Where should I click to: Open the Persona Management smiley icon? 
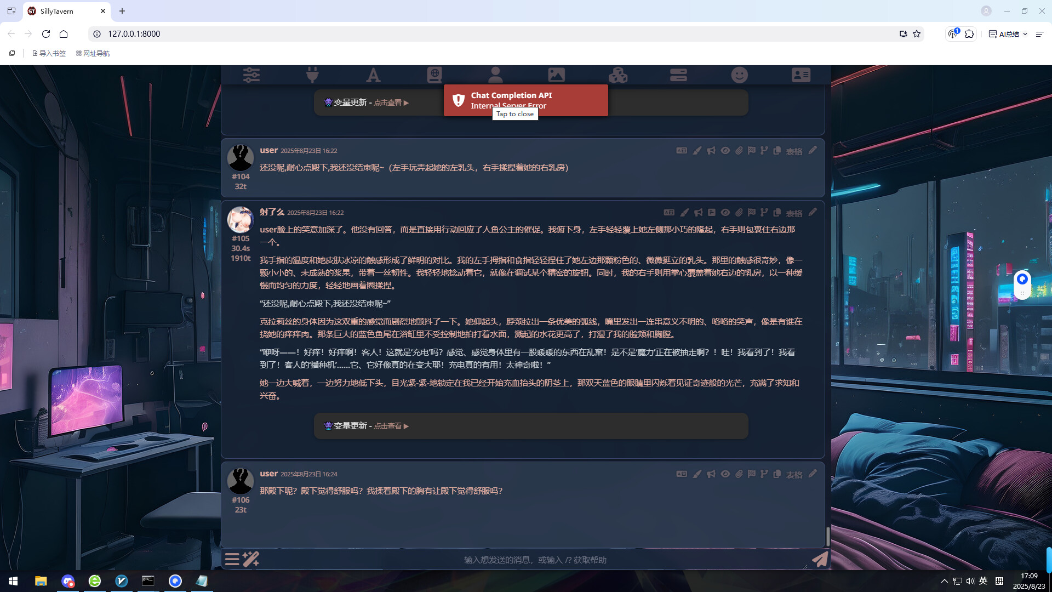(x=739, y=75)
